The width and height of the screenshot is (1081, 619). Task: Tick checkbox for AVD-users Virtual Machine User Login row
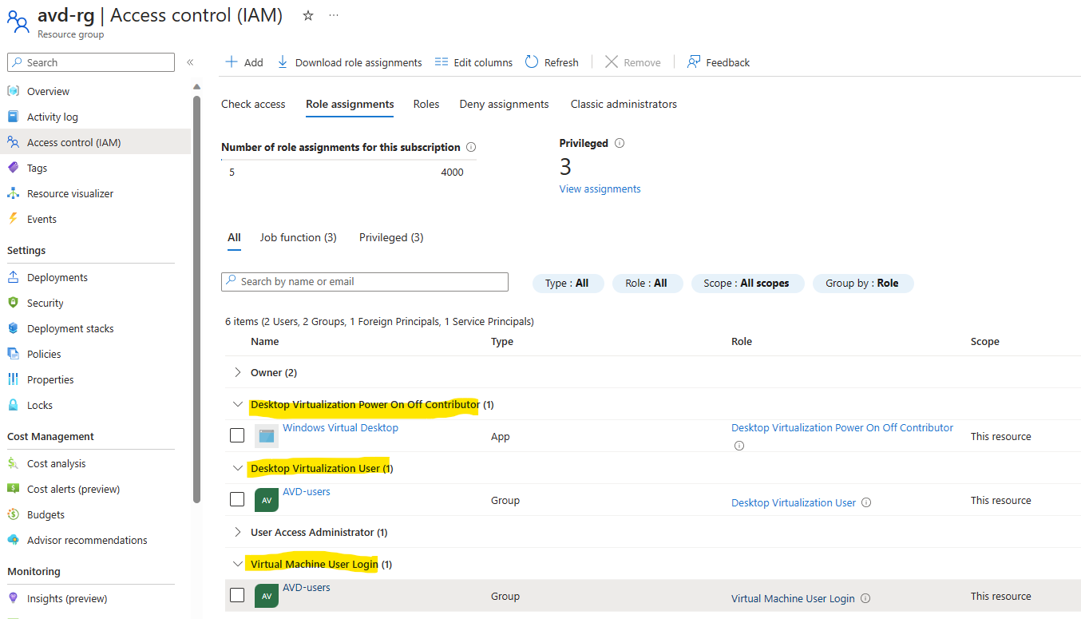(237, 595)
